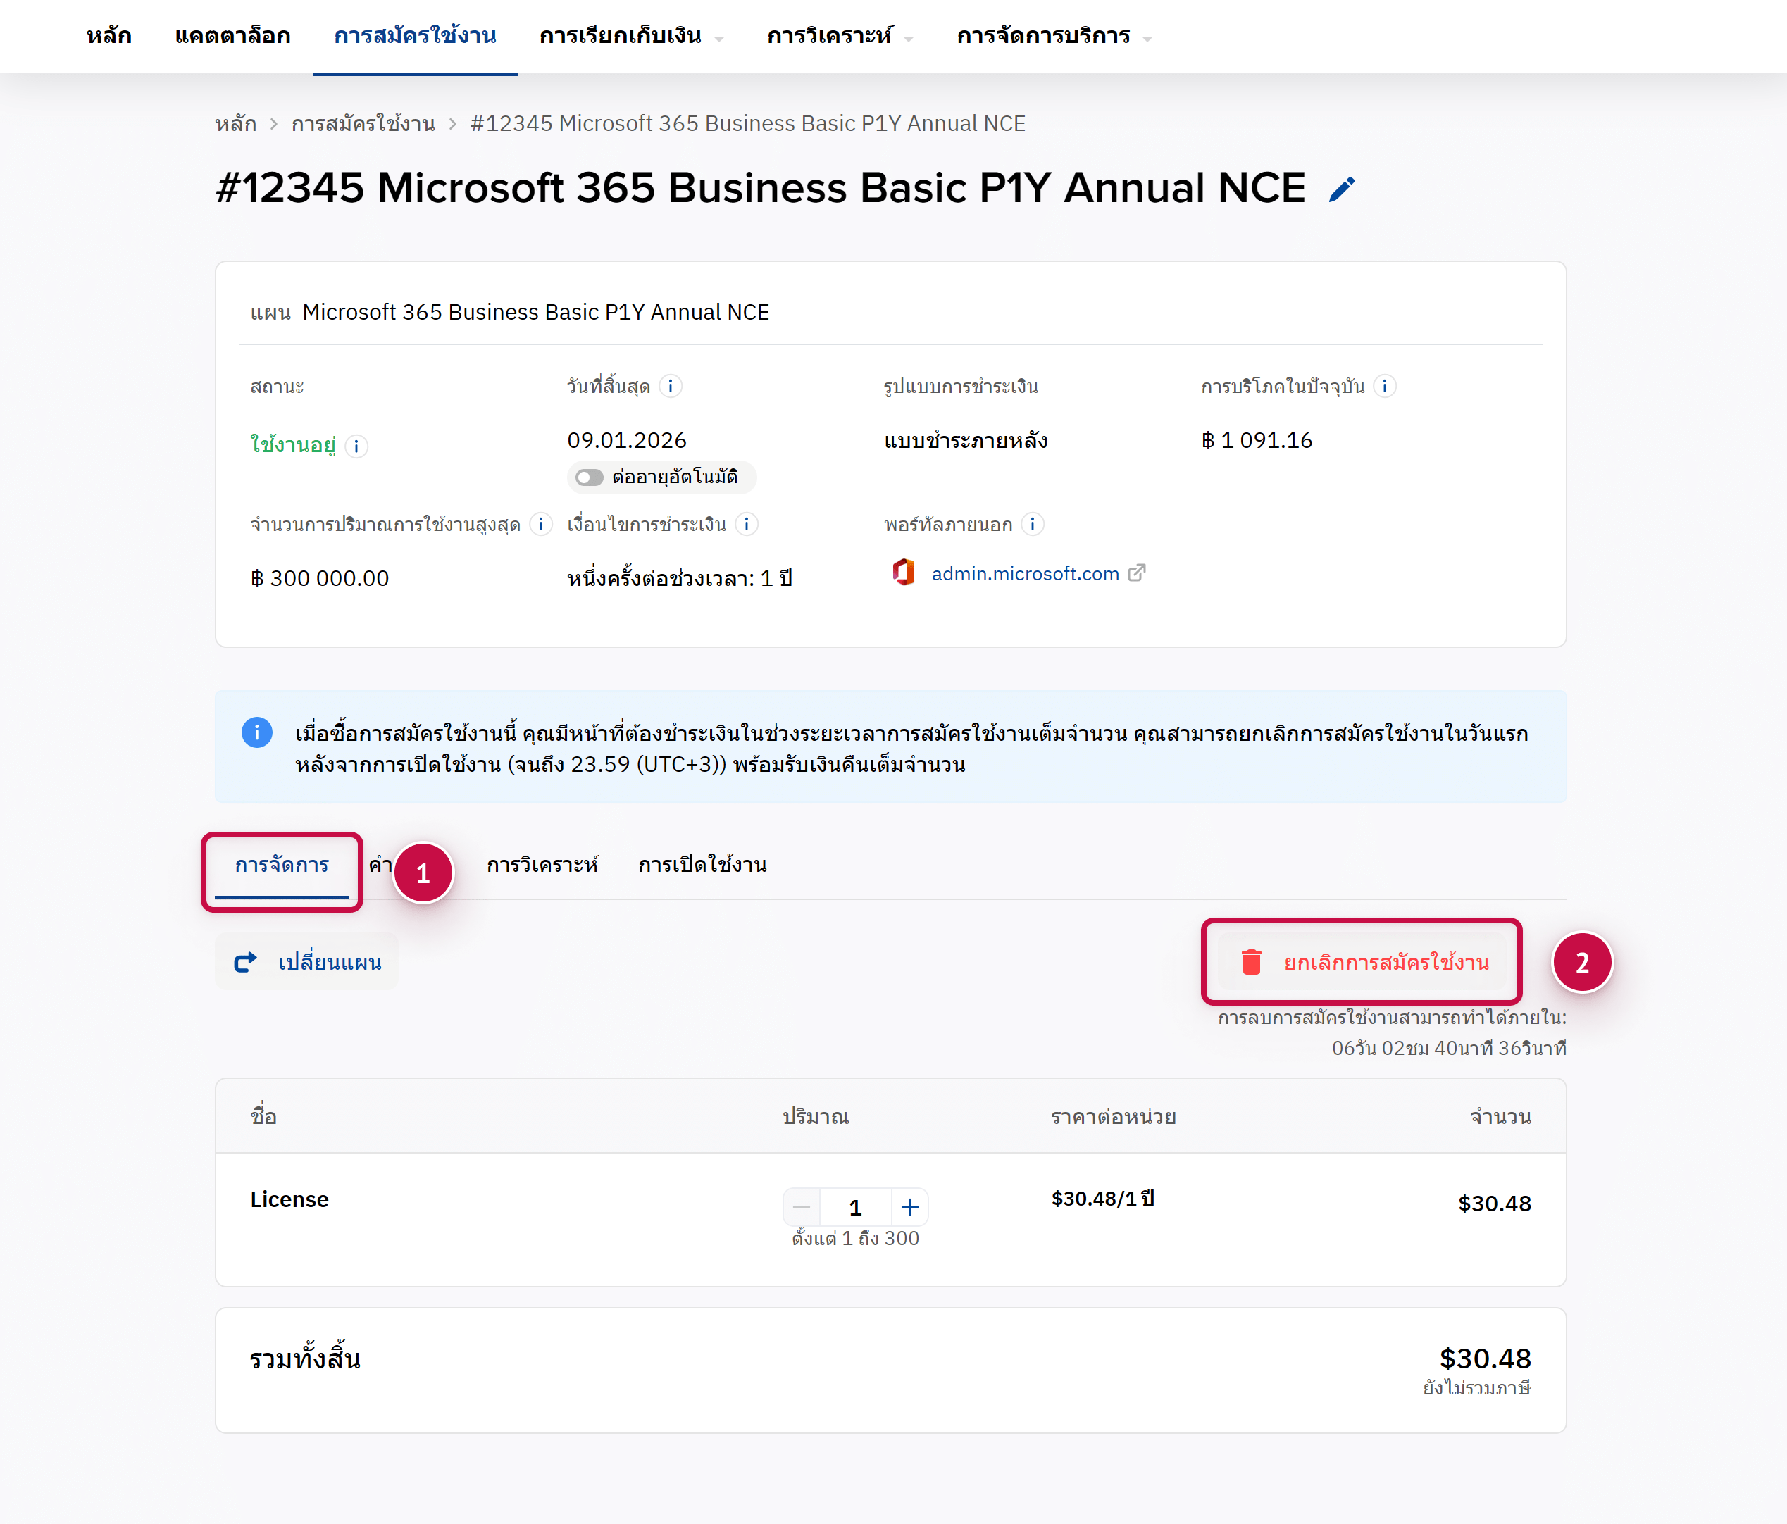Click info icon next to การบริโภคในปัจจุบัน

pos(1384,385)
